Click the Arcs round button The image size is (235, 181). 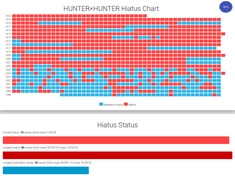click(x=225, y=7)
